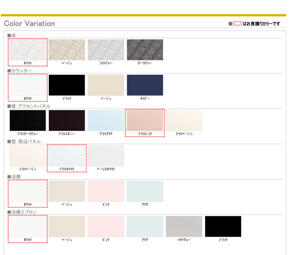Choose the Prie white surrounding panel swatch
This screenshot has width=289, height=255.
coord(67,156)
